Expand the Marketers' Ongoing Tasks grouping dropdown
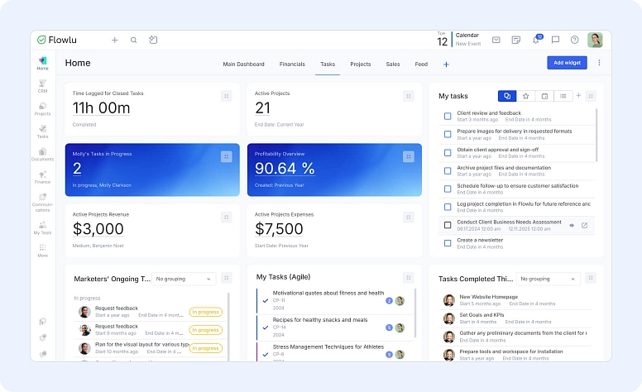 pos(183,280)
